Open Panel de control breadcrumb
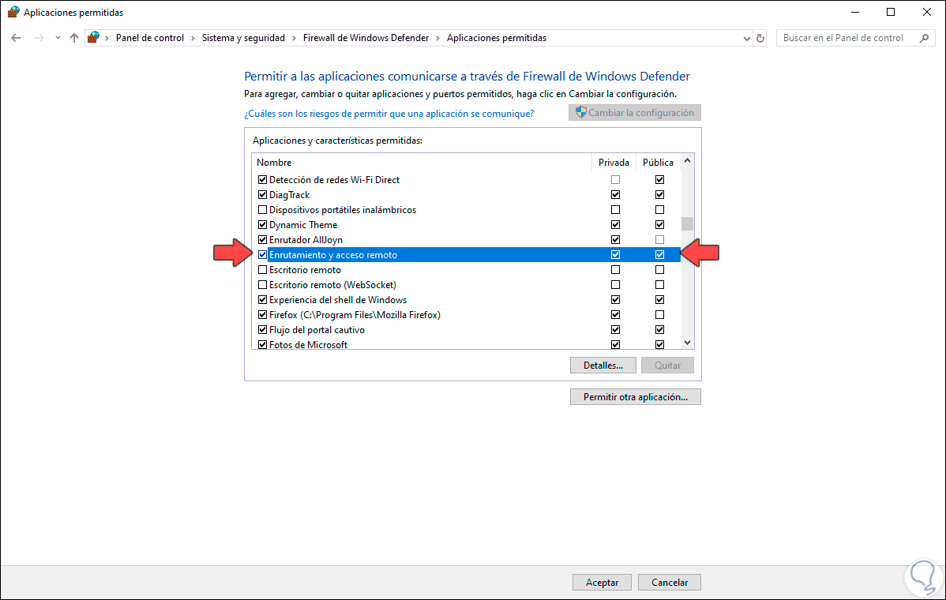Viewport: 946px width, 600px height. (149, 38)
